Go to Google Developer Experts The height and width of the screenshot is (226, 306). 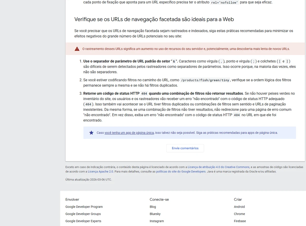[x=83, y=221]
